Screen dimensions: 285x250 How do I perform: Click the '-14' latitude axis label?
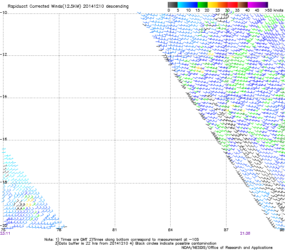pos(3,97)
